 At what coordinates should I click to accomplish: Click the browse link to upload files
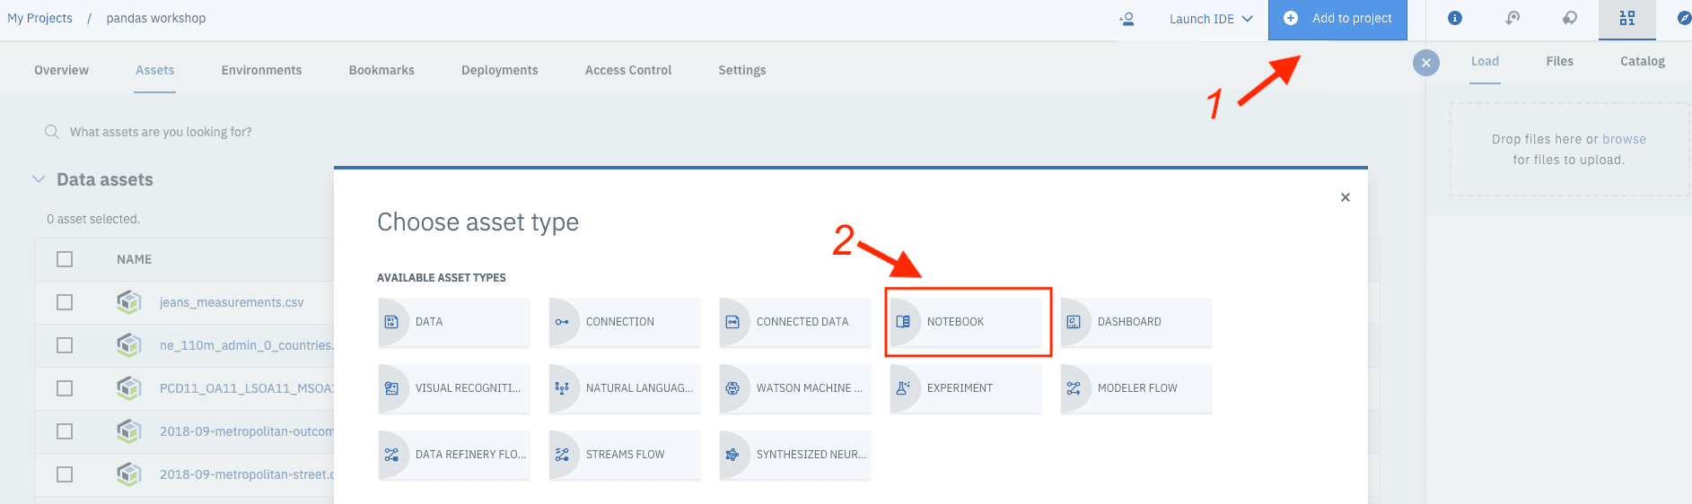click(x=1625, y=139)
